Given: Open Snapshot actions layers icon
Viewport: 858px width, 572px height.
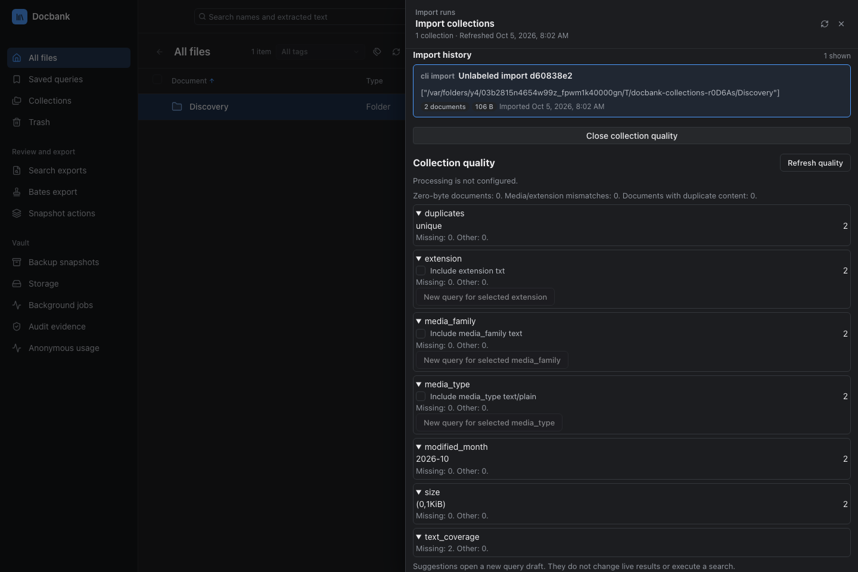Looking at the screenshot, I should point(17,213).
